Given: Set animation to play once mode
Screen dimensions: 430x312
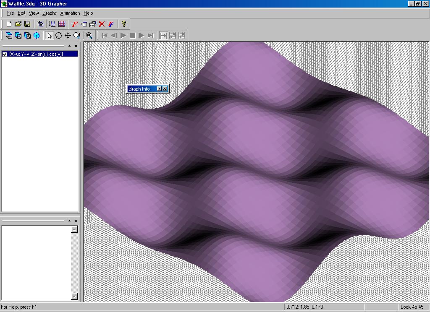Looking at the screenshot, I should 163,35.
